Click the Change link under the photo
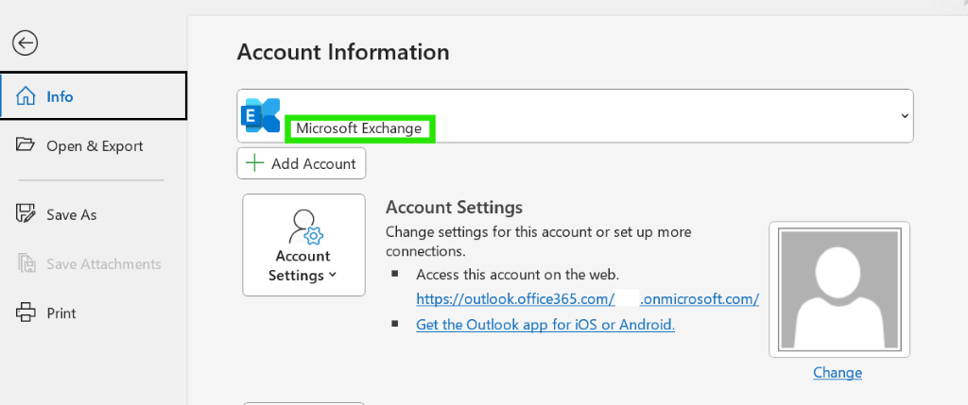 (x=838, y=372)
